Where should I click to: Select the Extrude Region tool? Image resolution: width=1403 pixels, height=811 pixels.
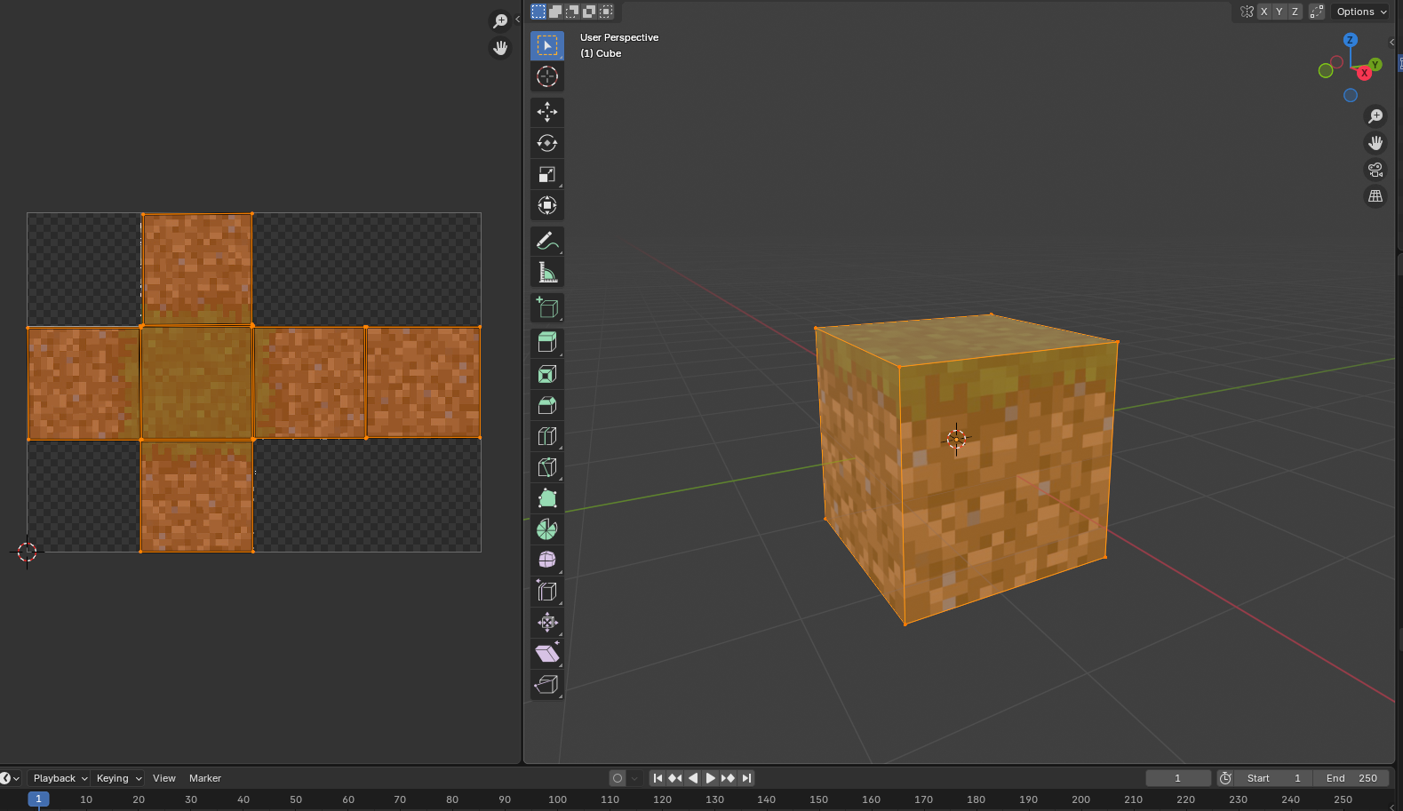547,343
